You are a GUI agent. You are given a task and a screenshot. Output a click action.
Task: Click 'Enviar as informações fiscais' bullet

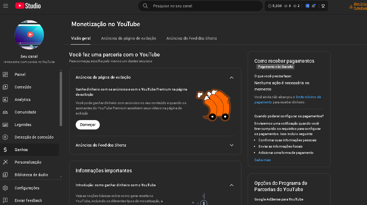tap(280, 147)
